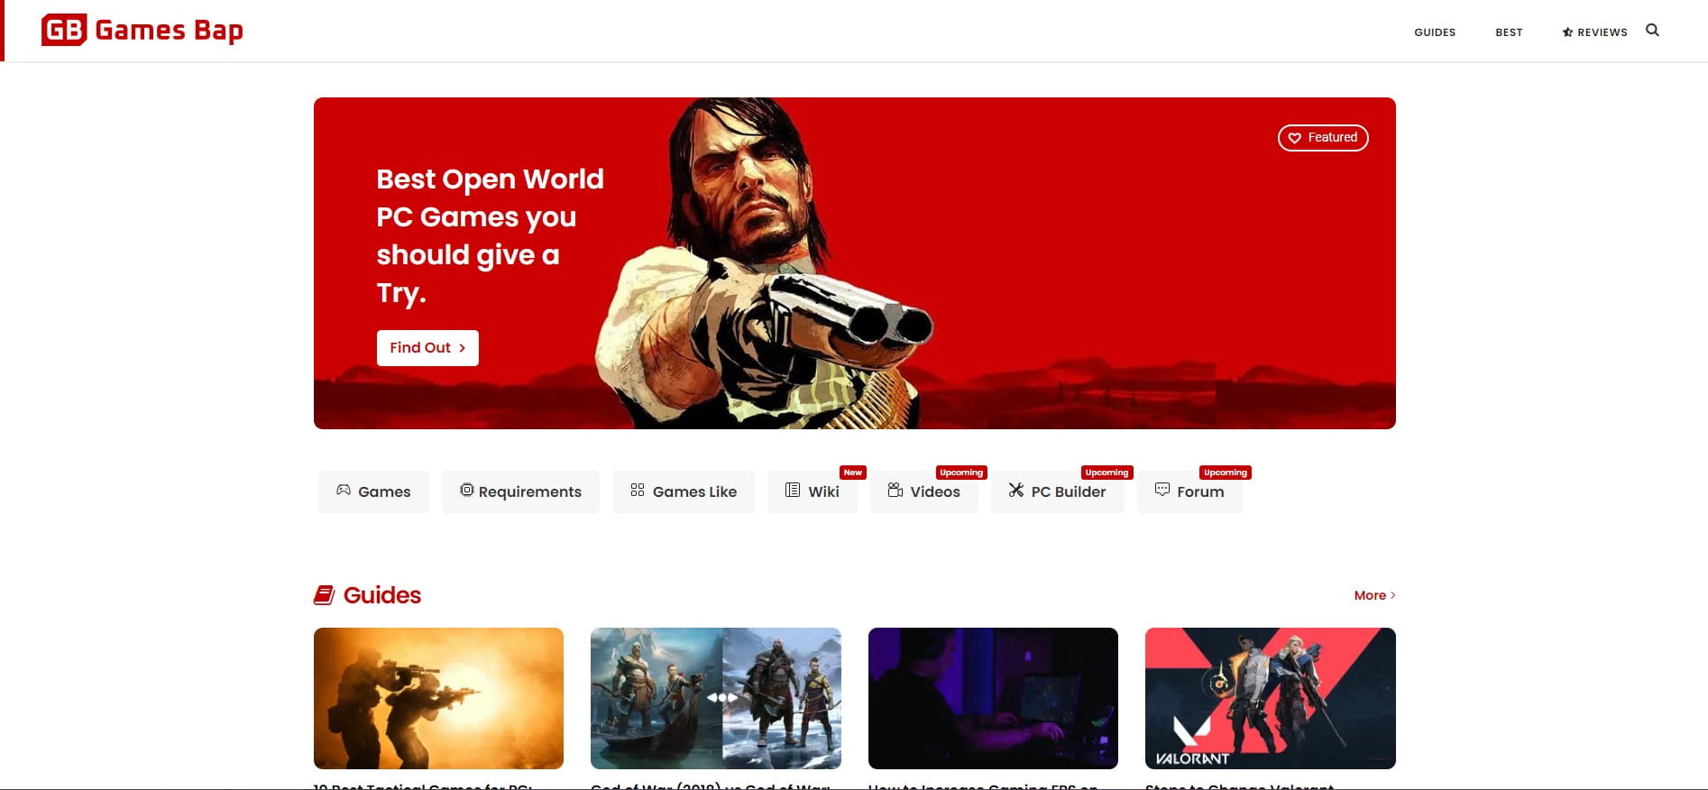This screenshot has width=1708, height=790.
Task: Open search with magnifying glass icon
Action: 1652,31
